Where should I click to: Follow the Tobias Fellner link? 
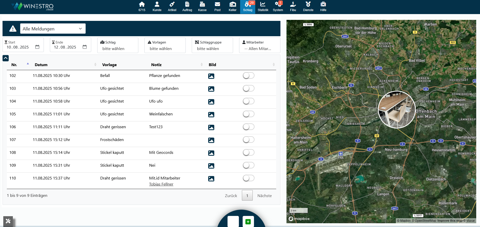[161, 184]
